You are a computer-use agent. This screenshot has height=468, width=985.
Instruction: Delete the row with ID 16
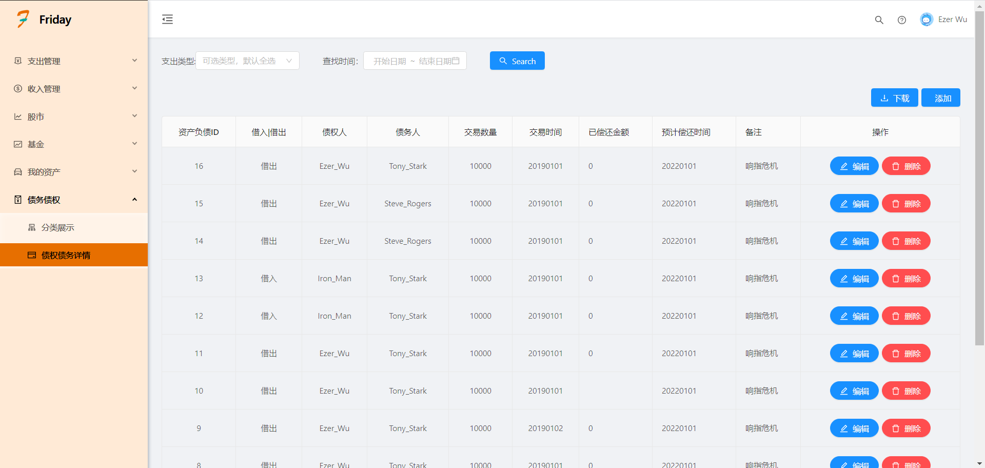click(906, 166)
